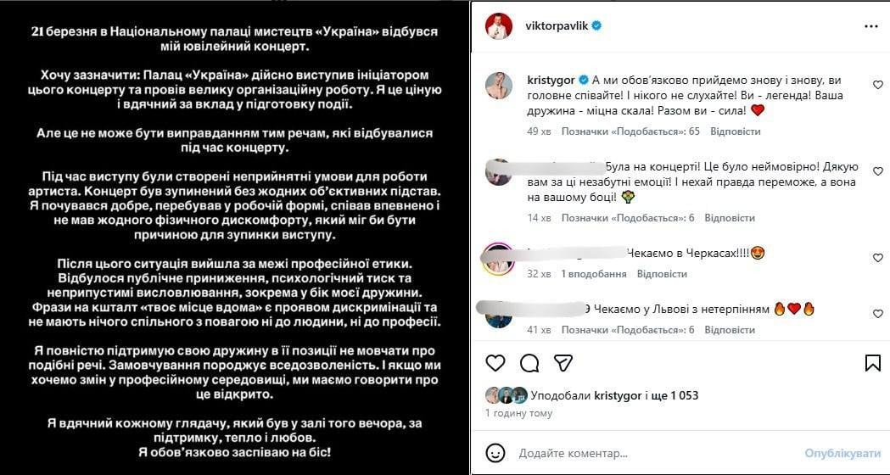Like the post with heart icon
Screen dimensions: 890x475
(495, 363)
